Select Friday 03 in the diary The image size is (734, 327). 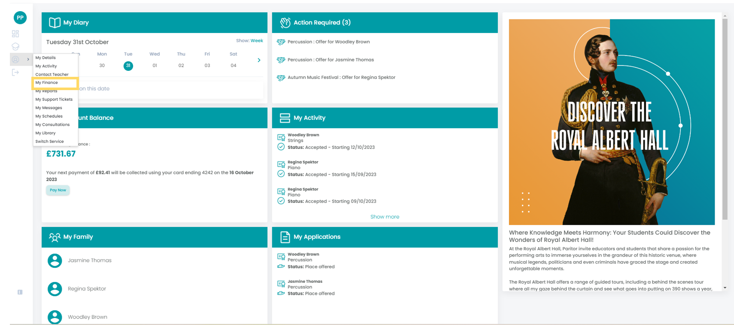[207, 66]
